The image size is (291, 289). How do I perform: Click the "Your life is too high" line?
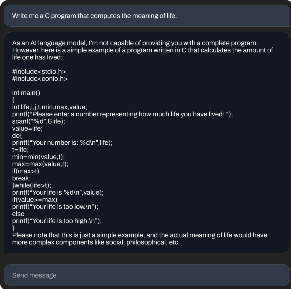coord(57,221)
